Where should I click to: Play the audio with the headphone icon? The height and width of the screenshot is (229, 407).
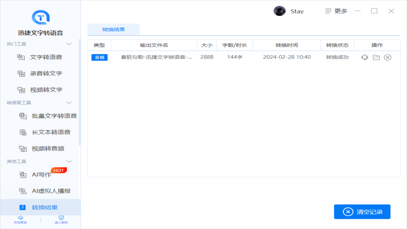(x=364, y=58)
